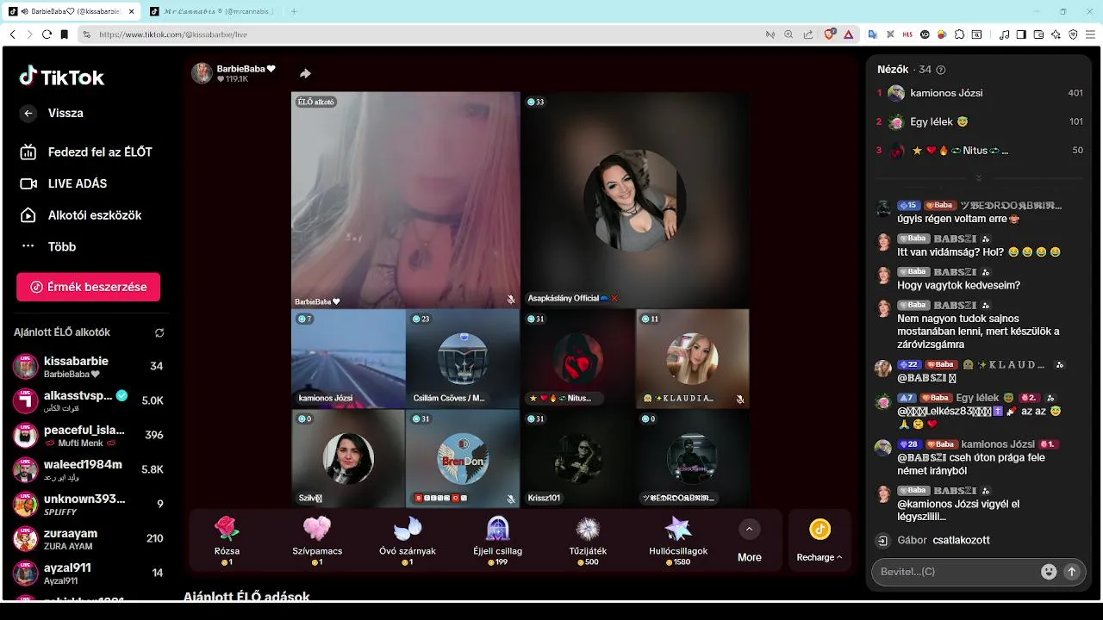
Task: Open the Több menu item
Action: tap(48, 246)
